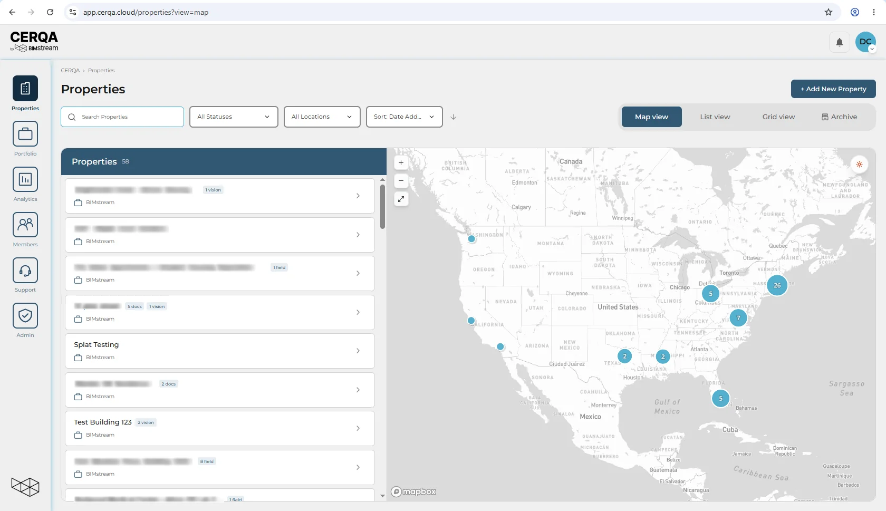
Task: Click the Mapbox attribution logo
Action: tap(414, 491)
